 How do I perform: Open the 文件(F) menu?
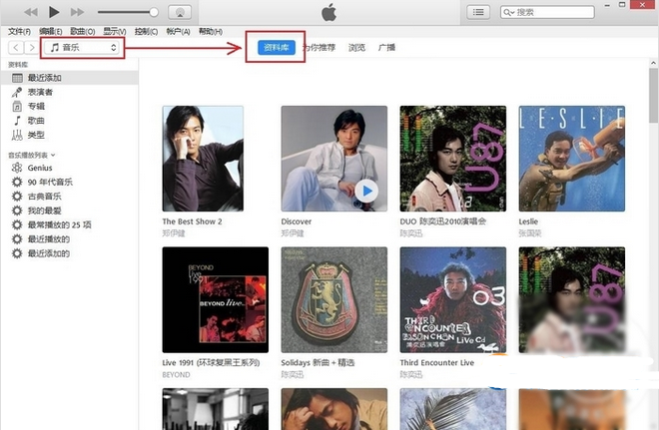coord(19,32)
